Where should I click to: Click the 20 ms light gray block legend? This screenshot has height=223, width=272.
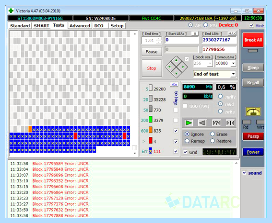tap(151, 98)
